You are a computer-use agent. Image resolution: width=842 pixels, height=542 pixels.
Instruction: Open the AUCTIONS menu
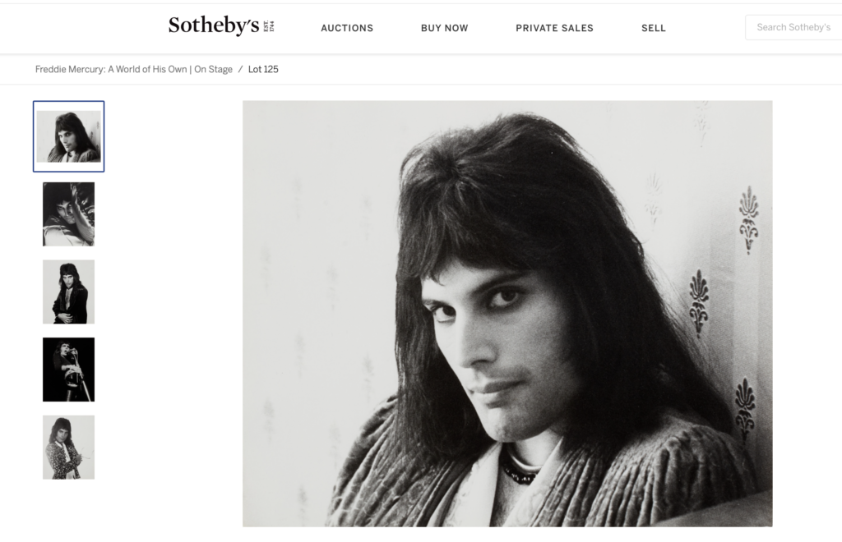pyautogui.click(x=347, y=28)
